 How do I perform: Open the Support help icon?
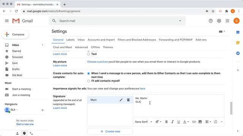[x=211, y=21]
